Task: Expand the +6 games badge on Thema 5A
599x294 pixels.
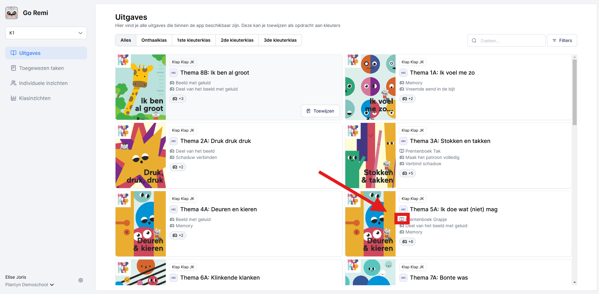Action: tap(407, 242)
